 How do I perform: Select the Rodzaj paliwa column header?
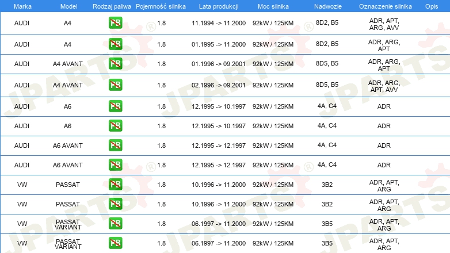click(112, 6)
